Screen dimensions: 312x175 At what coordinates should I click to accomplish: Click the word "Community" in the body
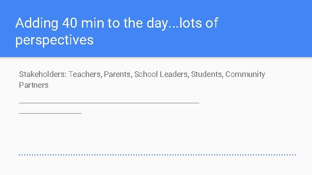tap(245, 75)
